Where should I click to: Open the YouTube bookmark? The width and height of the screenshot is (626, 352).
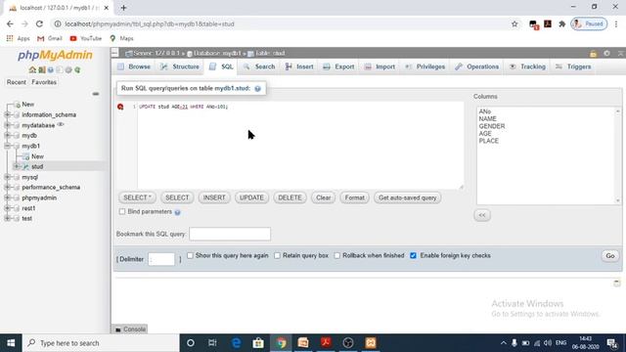86,38
